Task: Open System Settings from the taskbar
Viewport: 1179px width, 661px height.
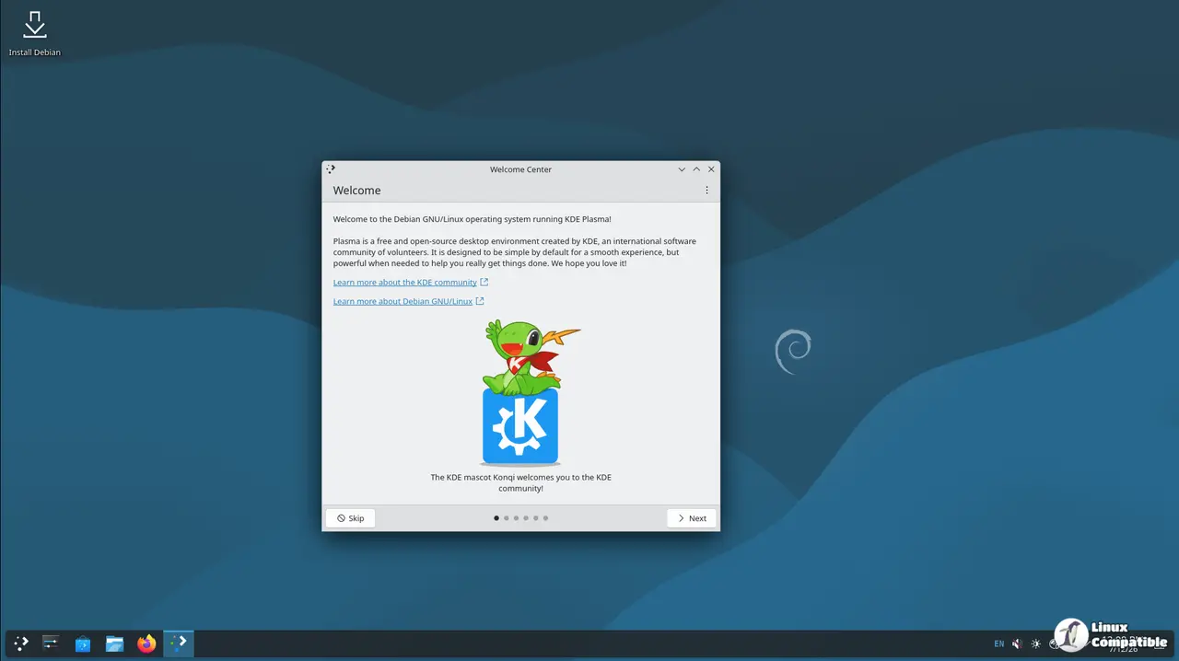Action: pos(51,644)
